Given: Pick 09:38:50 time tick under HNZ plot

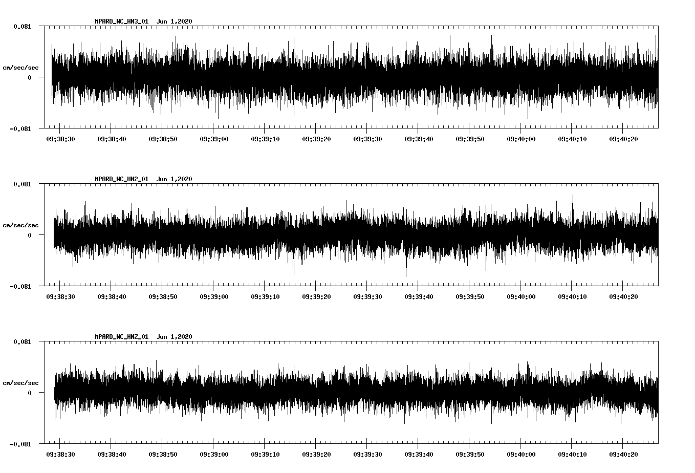Looking at the screenshot, I should point(163,454).
